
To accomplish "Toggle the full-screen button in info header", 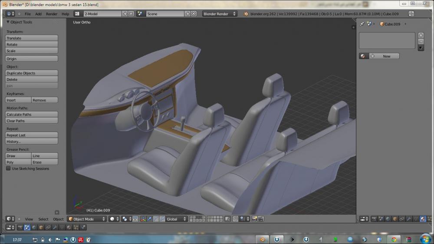I will [x=411, y=14].
